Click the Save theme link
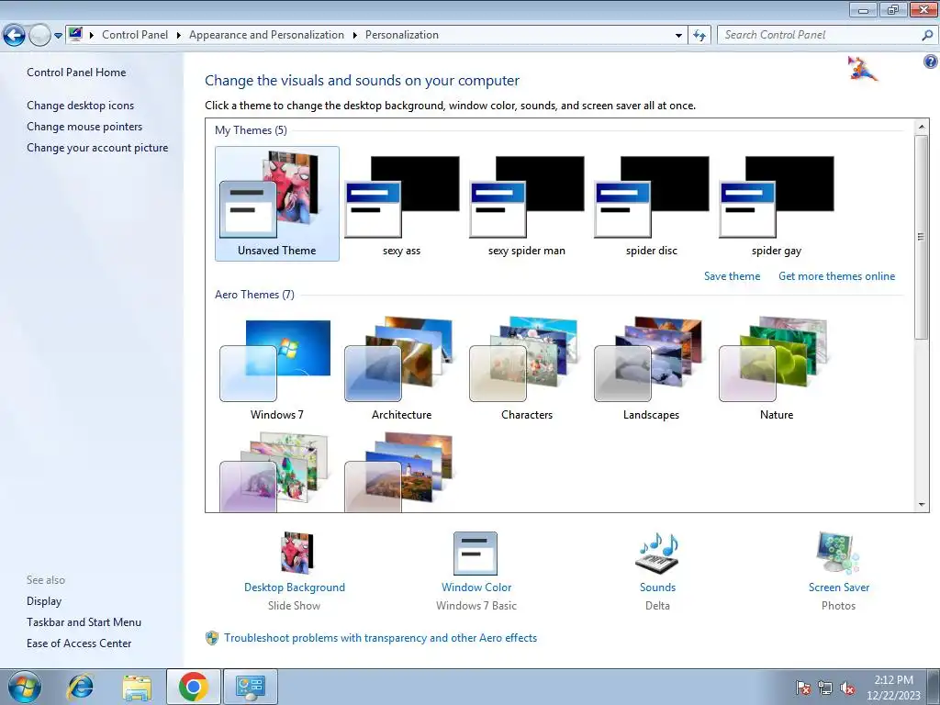 (x=732, y=275)
